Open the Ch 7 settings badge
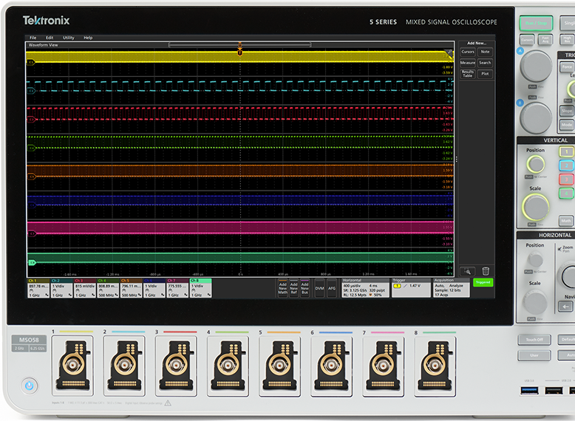This screenshot has width=575, height=421. (177, 288)
